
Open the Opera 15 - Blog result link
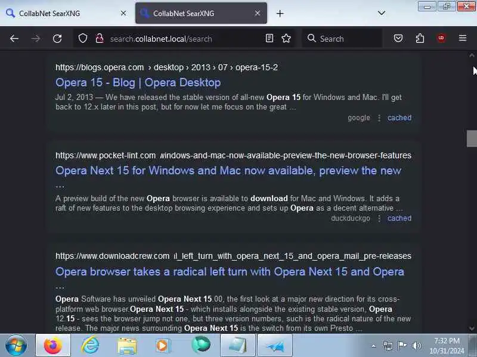click(x=138, y=83)
